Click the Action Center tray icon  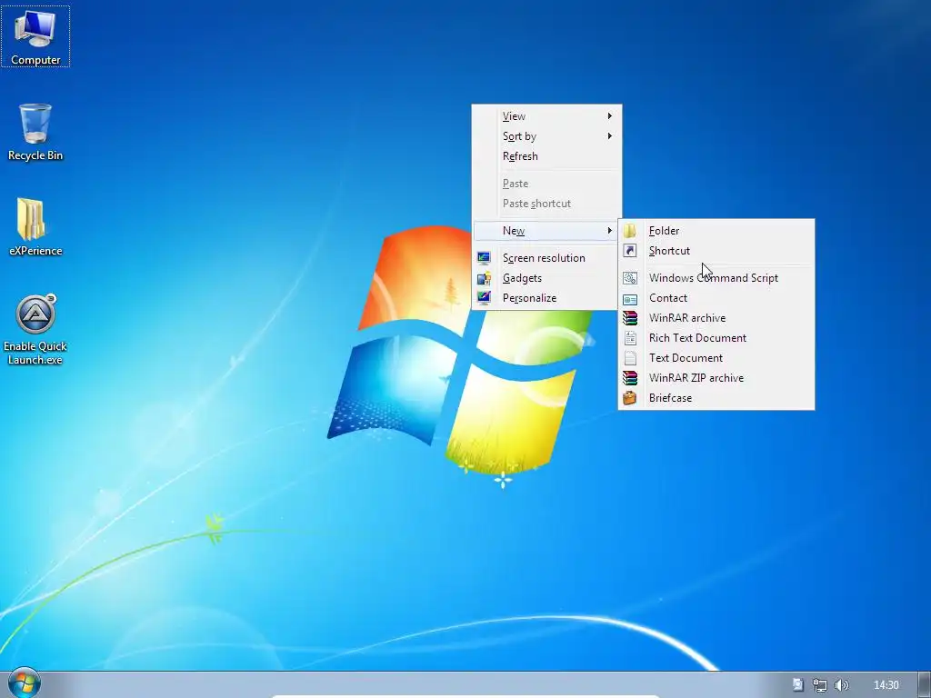coord(798,685)
